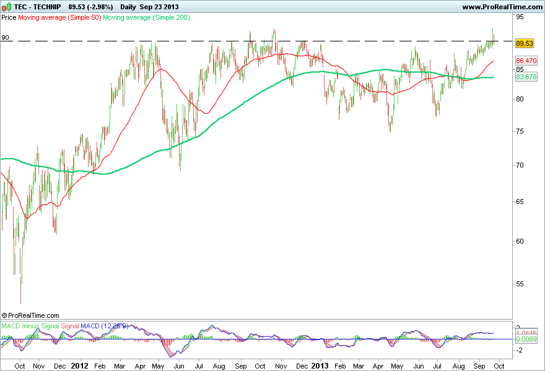Click the red Signal legend label

coord(70,326)
